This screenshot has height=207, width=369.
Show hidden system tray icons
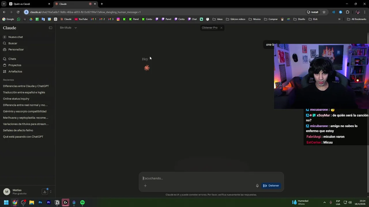324,202
